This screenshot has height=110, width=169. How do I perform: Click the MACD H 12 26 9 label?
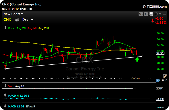coord(19,96)
